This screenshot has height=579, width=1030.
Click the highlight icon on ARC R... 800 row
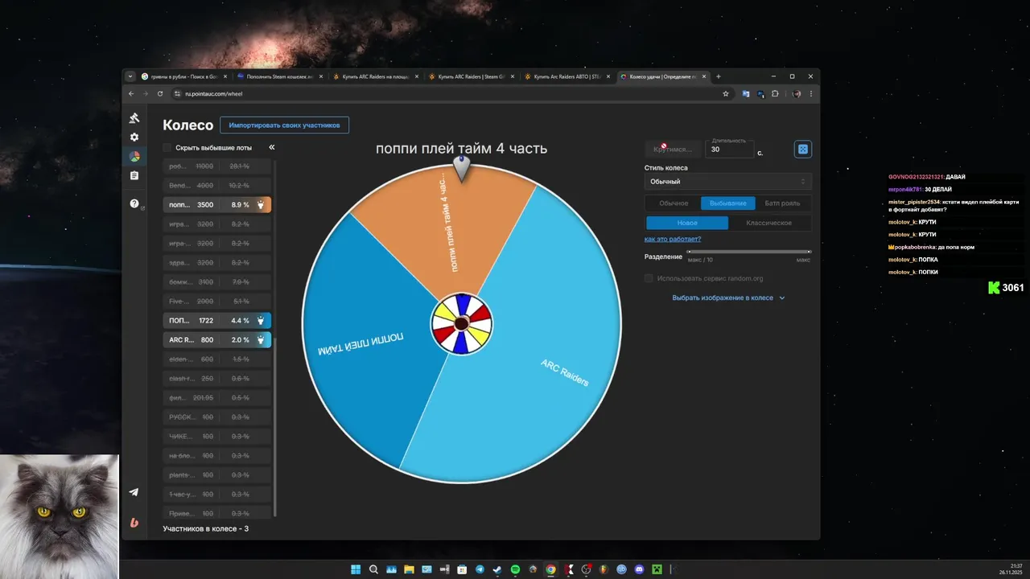click(x=261, y=340)
